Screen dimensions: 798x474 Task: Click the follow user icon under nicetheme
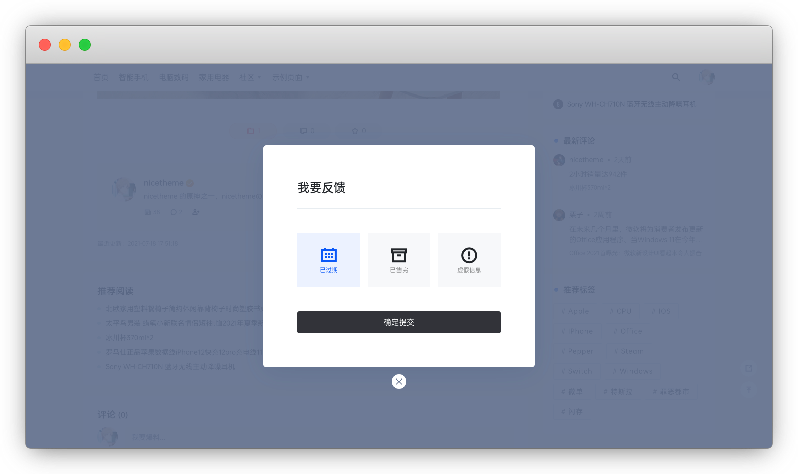pos(196,212)
